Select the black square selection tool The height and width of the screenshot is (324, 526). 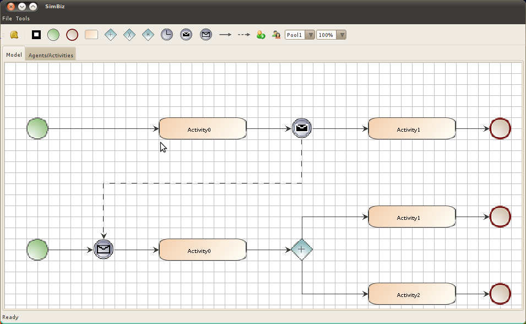point(36,35)
